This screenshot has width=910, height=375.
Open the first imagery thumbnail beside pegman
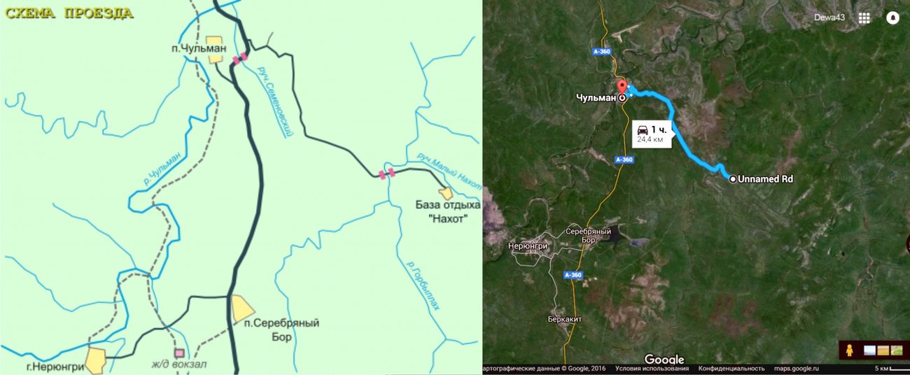pyautogui.click(x=869, y=350)
